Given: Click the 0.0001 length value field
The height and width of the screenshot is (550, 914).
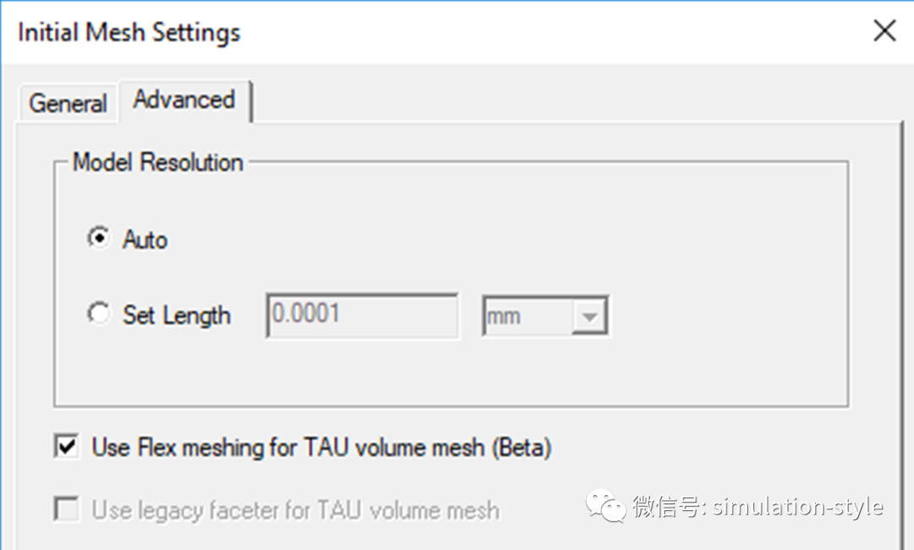Looking at the screenshot, I should coord(362,315).
